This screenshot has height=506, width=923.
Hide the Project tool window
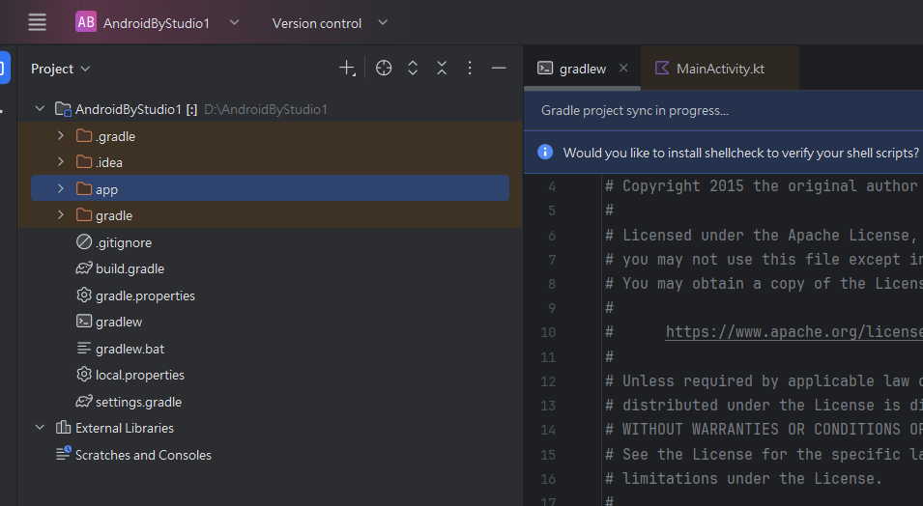click(499, 68)
